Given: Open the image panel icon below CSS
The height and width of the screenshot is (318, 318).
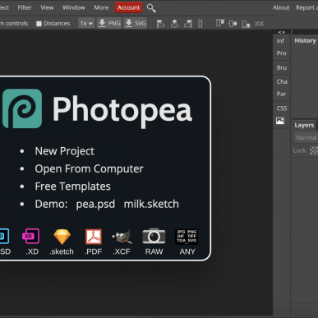Looking at the screenshot, I should tap(280, 121).
